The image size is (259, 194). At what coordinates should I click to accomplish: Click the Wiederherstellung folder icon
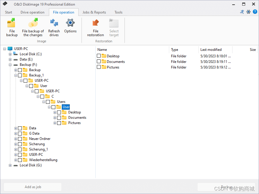[25, 160]
